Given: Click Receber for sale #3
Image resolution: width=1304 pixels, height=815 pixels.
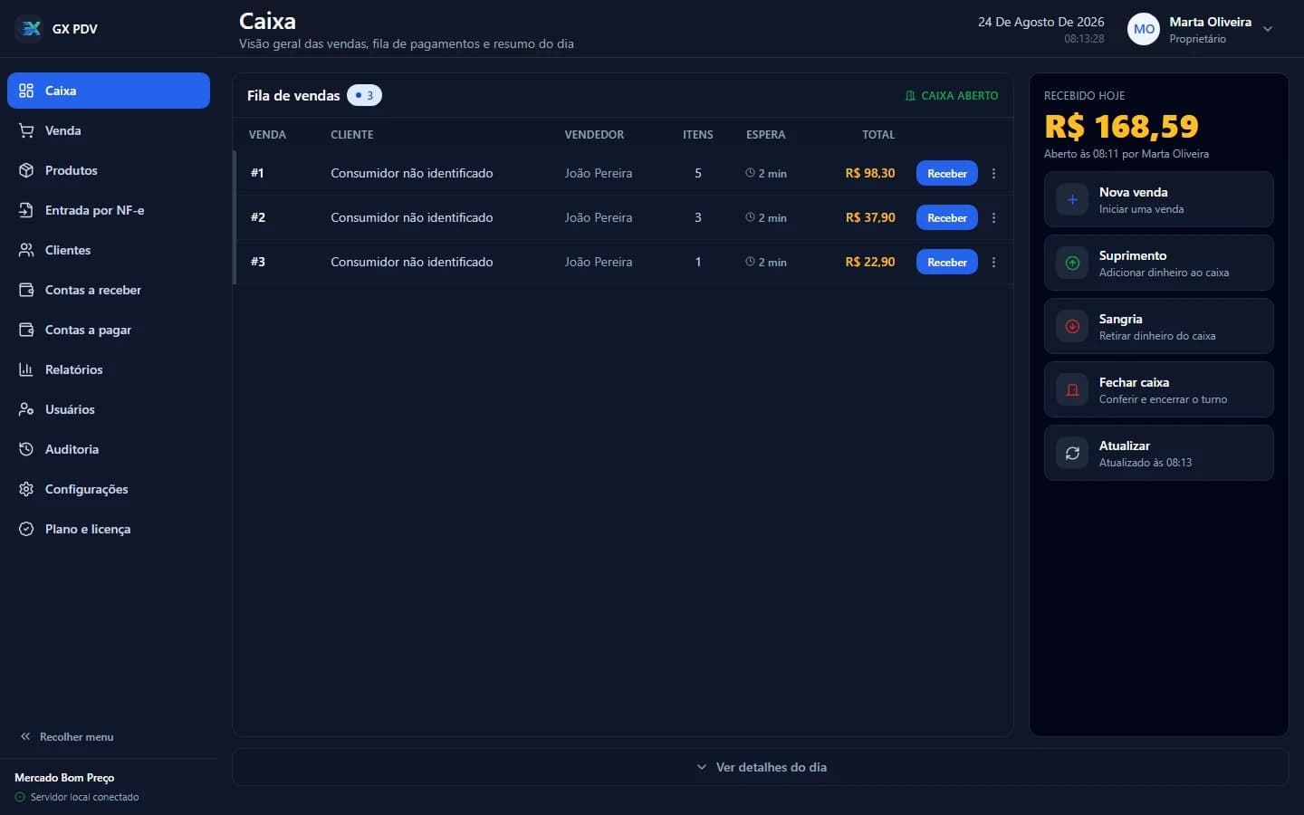Looking at the screenshot, I should point(947,262).
